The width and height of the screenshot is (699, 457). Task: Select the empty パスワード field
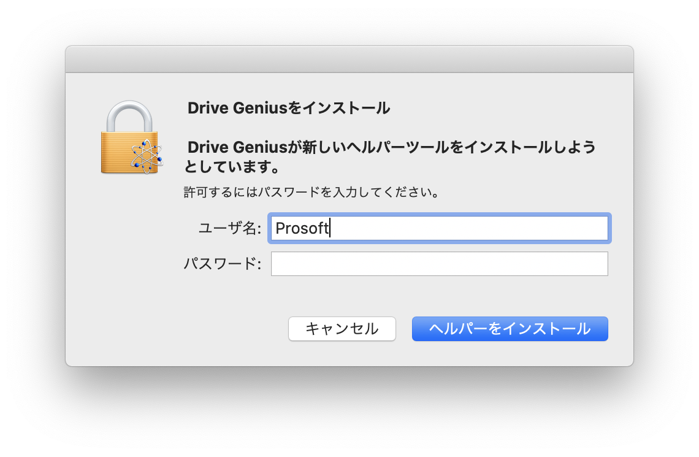[x=439, y=264]
